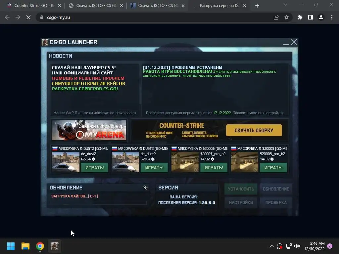Click info icon next to last 14/32 players

point(272,159)
